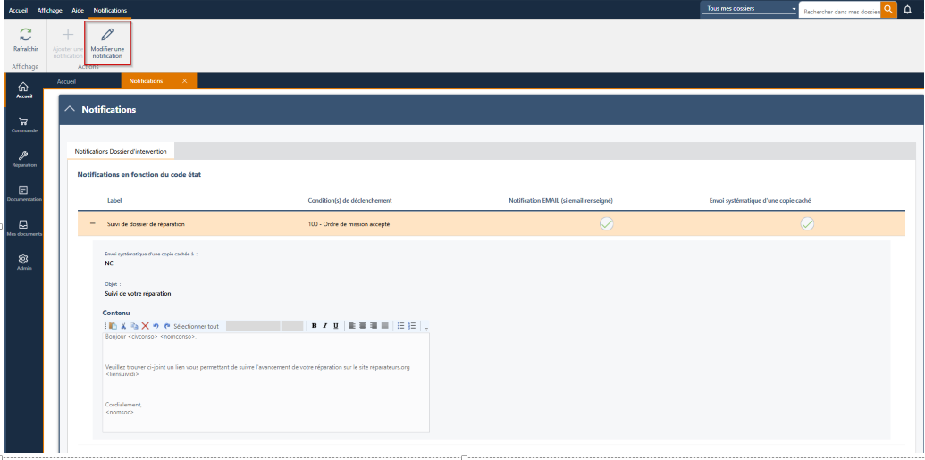Toggle the Notification EMAIL checkmark
Image resolution: width=925 pixels, height=460 pixels.
tap(606, 223)
